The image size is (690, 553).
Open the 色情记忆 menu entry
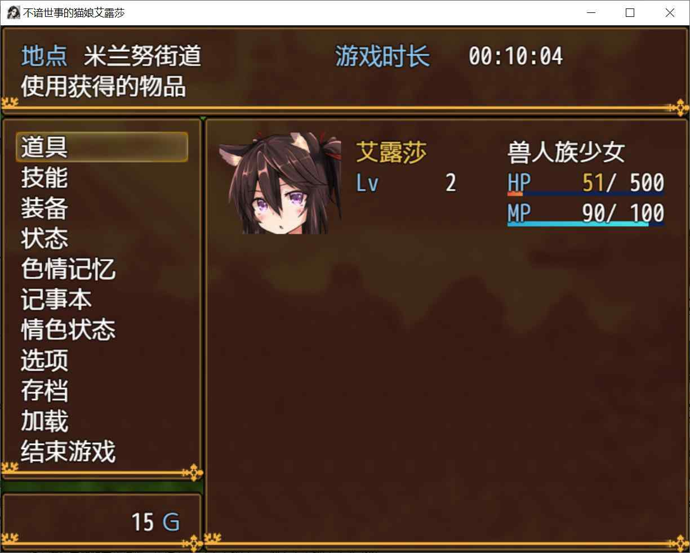tap(68, 269)
